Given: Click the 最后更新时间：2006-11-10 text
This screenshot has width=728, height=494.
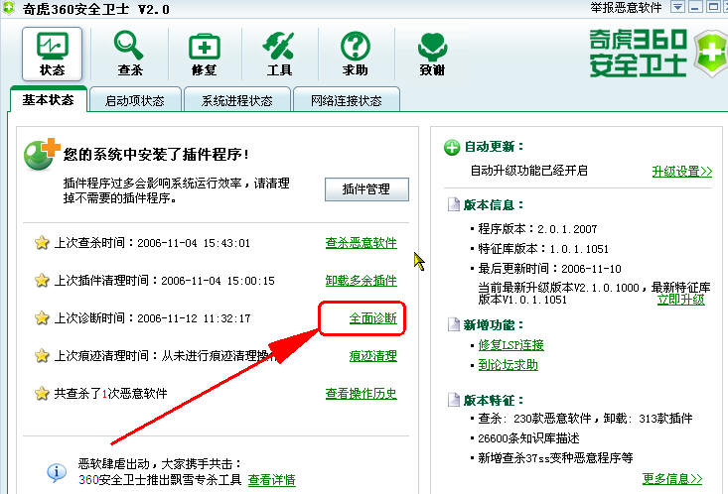Looking at the screenshot, I should click(549, 269).
